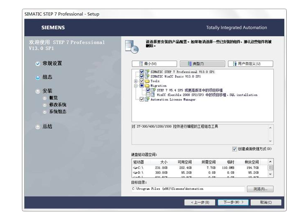Screen dimensions: 307x220
Task: Click the 231.0GB size cell for C:\
Action: pyautogui.click(x=161, y=168)
